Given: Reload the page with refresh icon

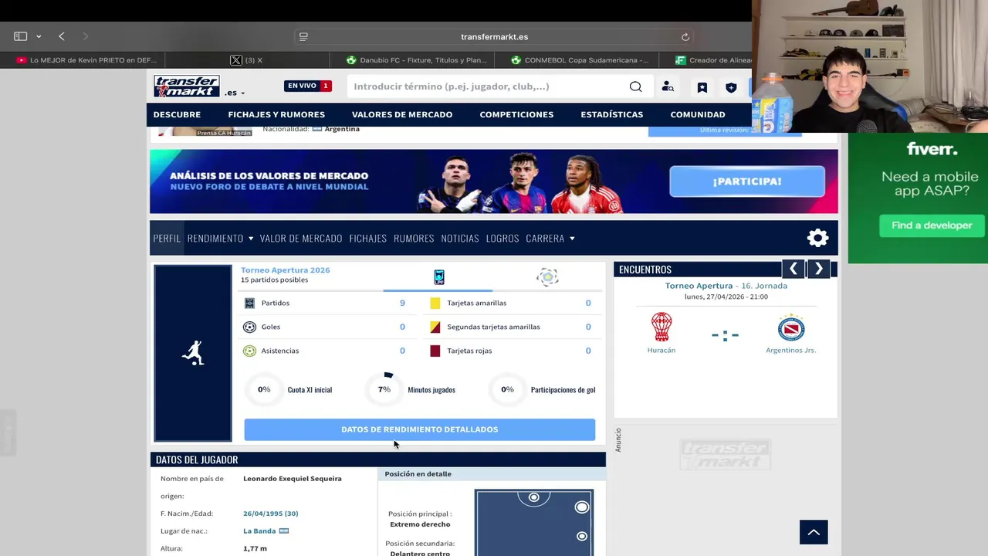Looking at the screenshot, I should point(685,37).
